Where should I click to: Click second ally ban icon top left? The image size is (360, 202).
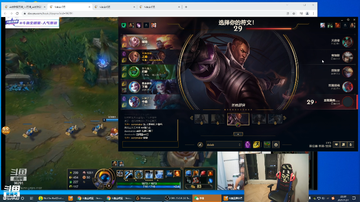(131, 25)
